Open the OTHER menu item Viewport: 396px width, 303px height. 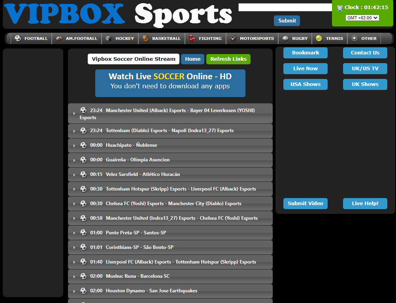pyautogui.click(x=364, y=38)
